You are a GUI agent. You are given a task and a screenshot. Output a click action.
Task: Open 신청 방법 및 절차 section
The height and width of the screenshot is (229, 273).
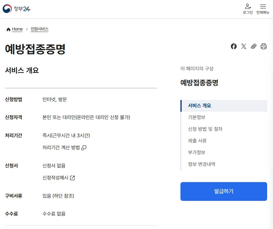205,129
